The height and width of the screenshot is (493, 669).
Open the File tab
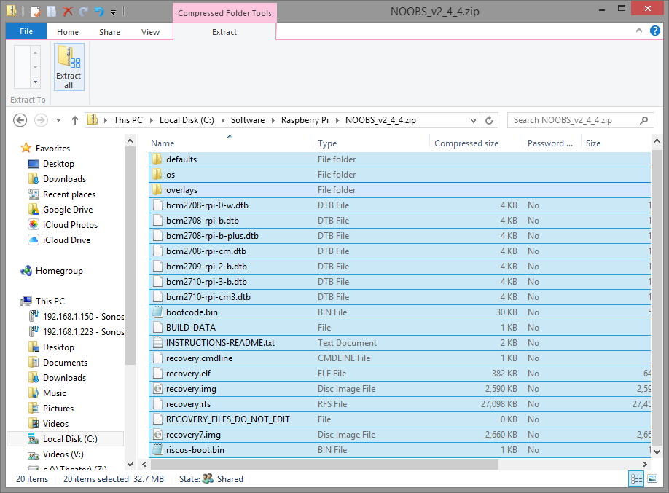[26, 31]
